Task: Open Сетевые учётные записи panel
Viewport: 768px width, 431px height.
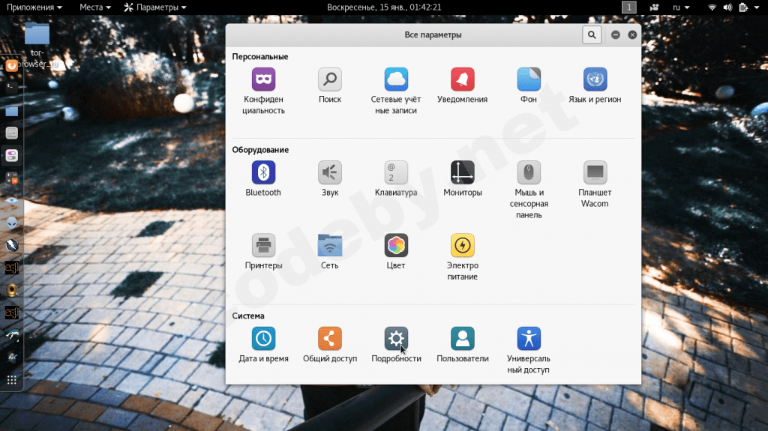Action: tap(395, 80)
